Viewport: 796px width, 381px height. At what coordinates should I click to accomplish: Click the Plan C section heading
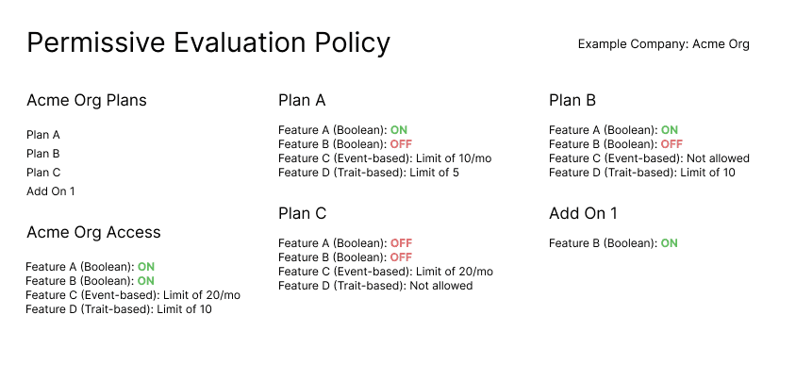tap(302, 214)
